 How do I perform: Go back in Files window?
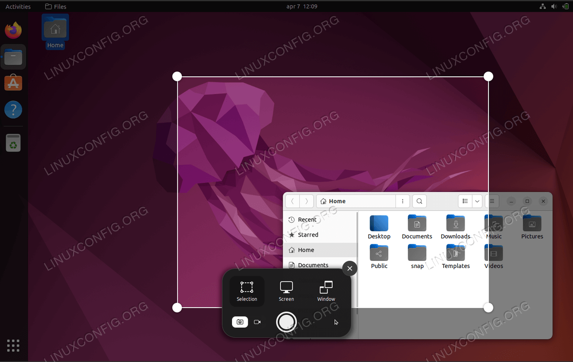pyautogui.click(x=292, y=201)
